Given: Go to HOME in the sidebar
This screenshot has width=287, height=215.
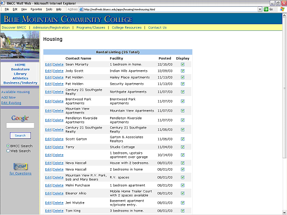Looking at the screenshot, I should (20, 65).
